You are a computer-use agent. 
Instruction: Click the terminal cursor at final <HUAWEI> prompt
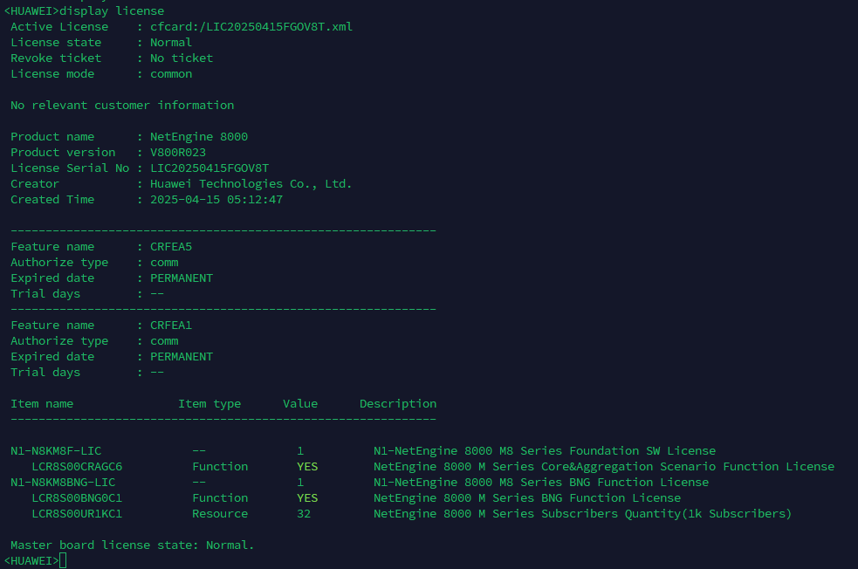click(63, 561)
